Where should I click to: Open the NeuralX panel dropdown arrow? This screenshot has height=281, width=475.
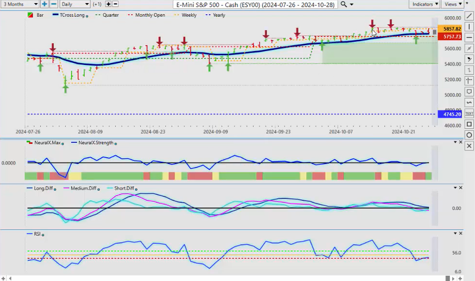tap(455, 142)
